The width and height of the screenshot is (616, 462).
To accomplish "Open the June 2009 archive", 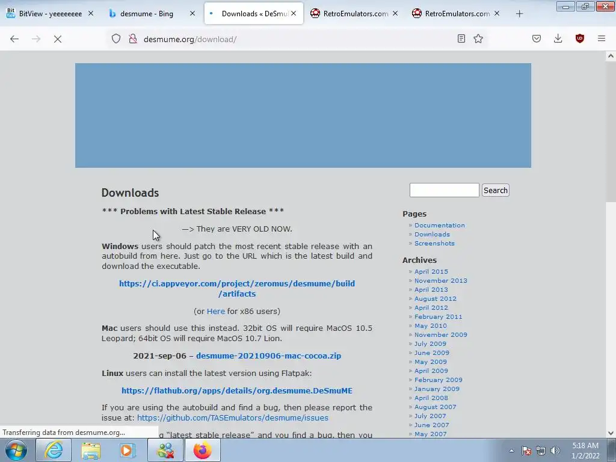I will point(432,353).
